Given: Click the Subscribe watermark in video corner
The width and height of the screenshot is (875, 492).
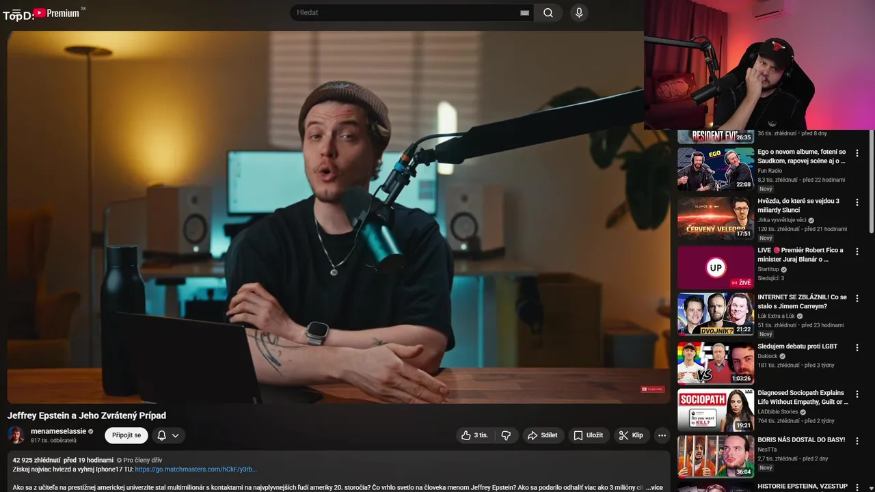Looking at the screenshot, I should click(652, 389).
